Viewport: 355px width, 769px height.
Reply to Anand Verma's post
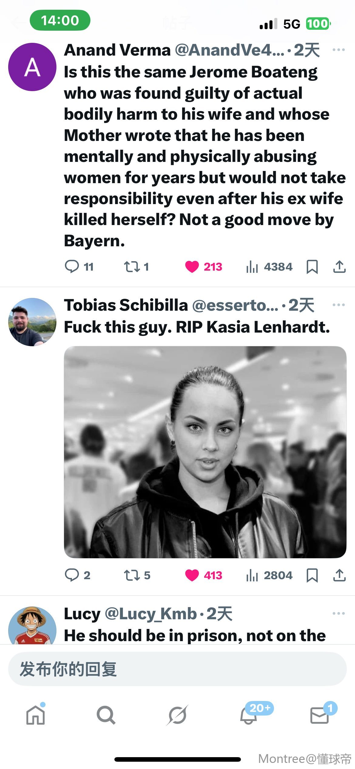coord(72,267)
